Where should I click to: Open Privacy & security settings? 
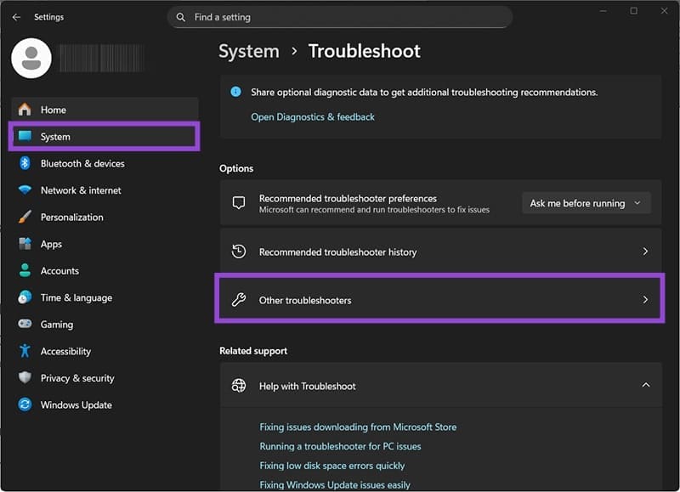[x=79, y=378]
